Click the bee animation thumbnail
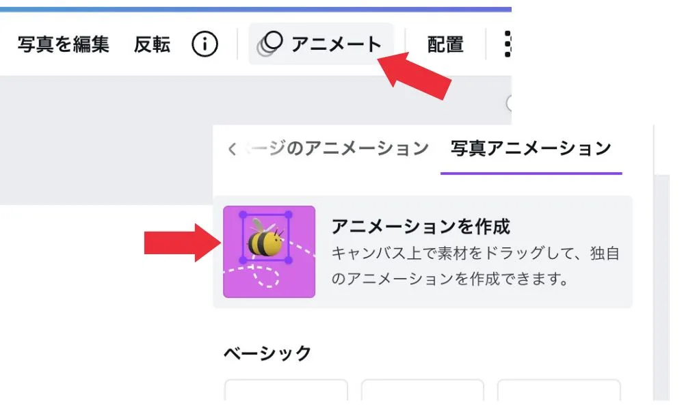The image size is (684, 410). coord(269,252)
